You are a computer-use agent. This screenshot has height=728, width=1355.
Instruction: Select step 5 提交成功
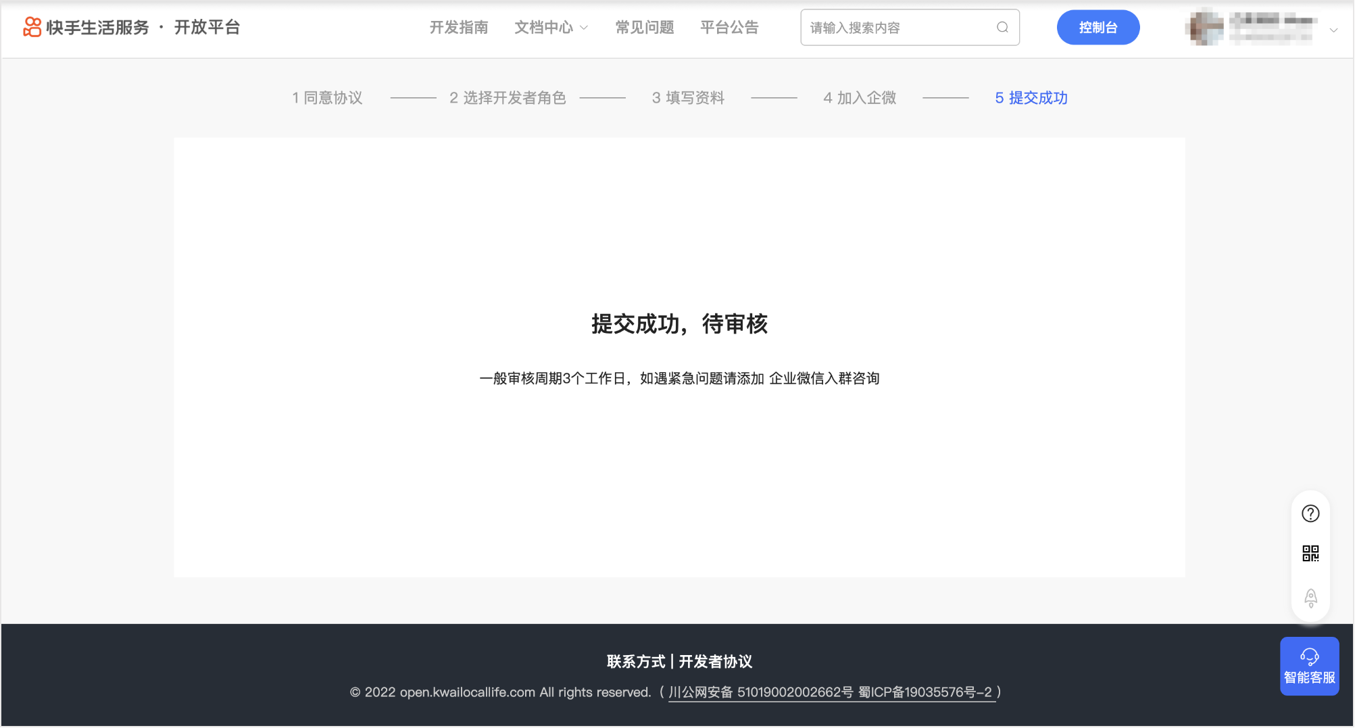[1031, 98]
